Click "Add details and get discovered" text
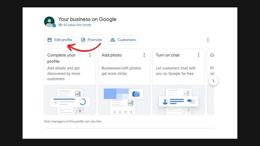Image resolution: width=260 pixels, height=146 pixels. 64,74
